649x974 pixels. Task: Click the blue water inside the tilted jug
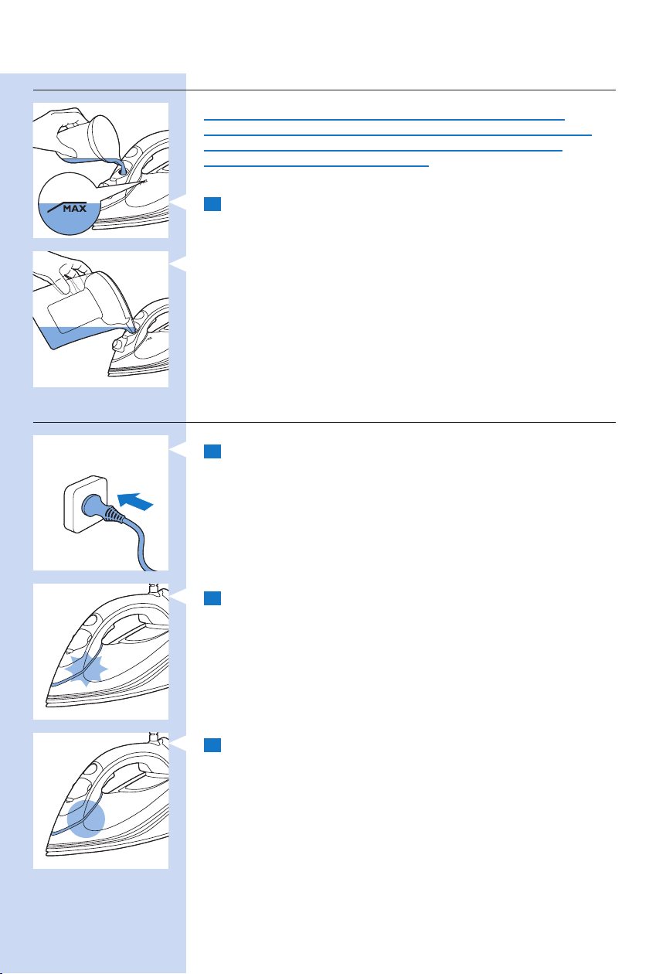click(77, 335)
